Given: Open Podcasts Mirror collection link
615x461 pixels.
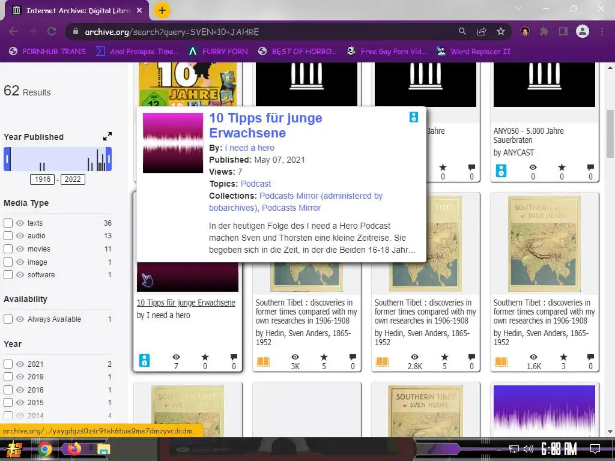Looking at the screenshot, I should [x=291, y=208].
